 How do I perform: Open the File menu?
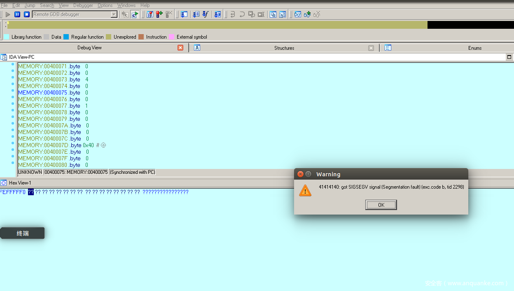pyautogui.click(x=4, y=5)
